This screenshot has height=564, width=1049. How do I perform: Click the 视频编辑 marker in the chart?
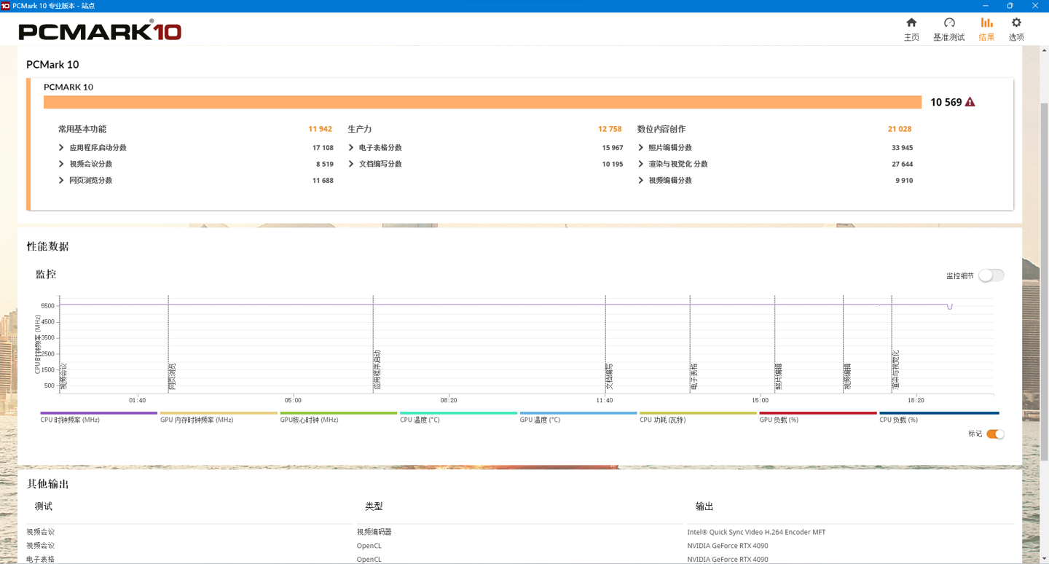click(847, 377)
